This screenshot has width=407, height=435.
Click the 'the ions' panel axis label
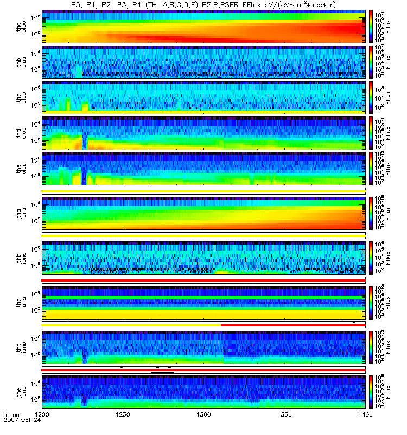pos(21,392)
